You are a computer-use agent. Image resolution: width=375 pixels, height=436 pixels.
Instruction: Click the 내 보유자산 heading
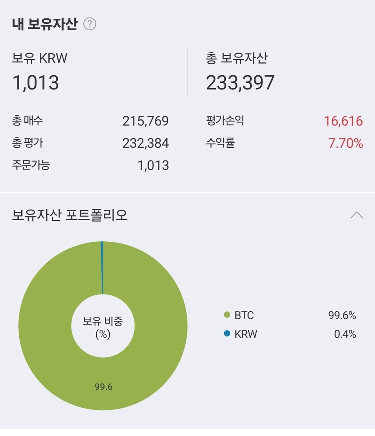45,24
